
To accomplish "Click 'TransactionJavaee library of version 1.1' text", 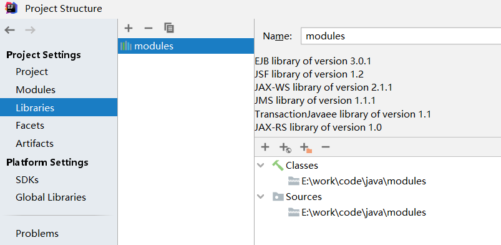I will coord(343,114).
